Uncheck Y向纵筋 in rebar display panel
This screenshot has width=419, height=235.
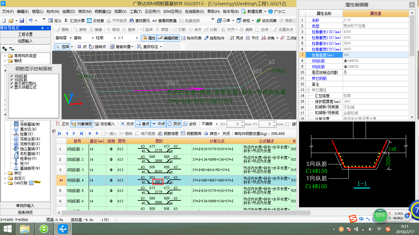pos(12,80)
